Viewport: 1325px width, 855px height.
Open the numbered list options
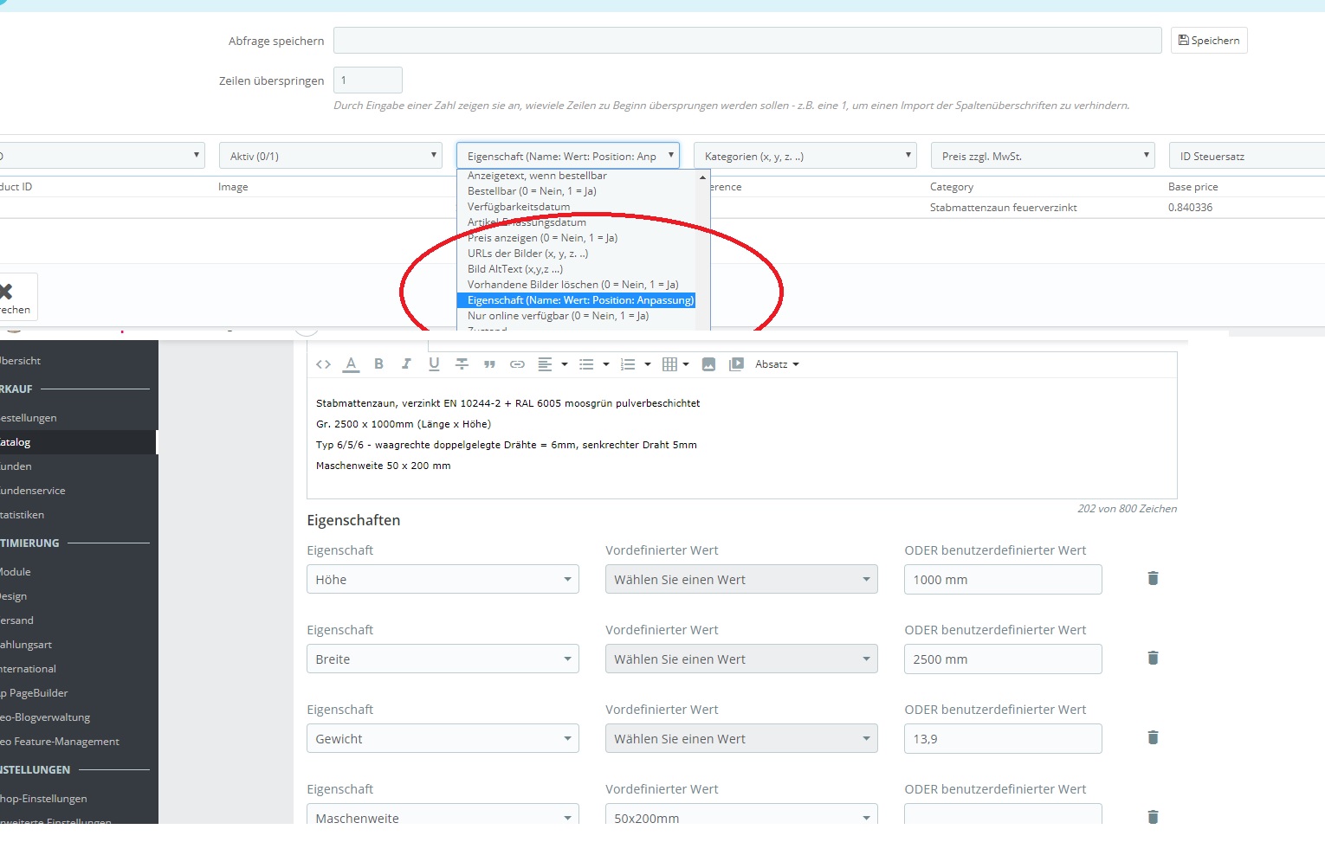pyautogui.click(x=636, y=364)
